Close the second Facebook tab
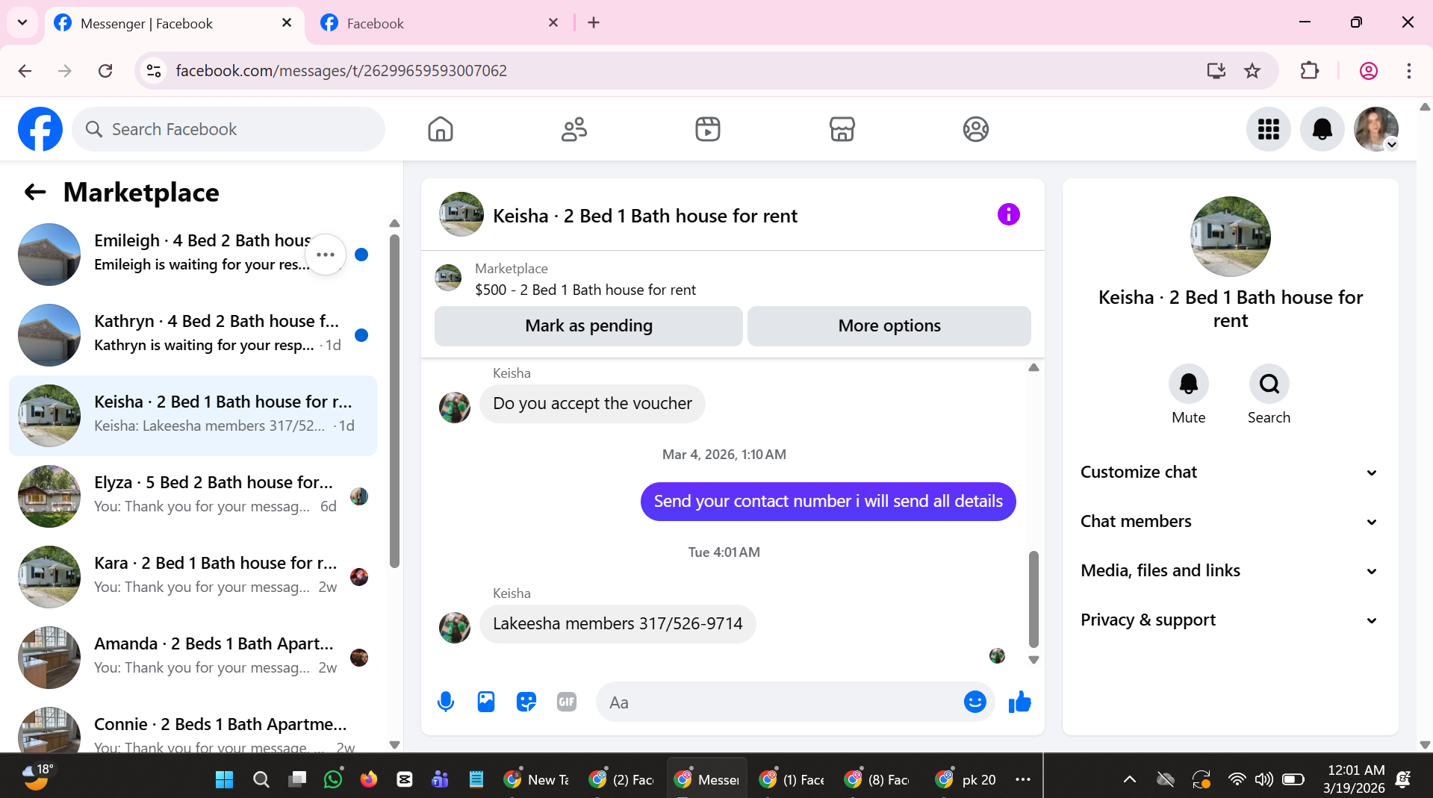The height and width of the screenshot is (798, 1433). tap(553, 23)
